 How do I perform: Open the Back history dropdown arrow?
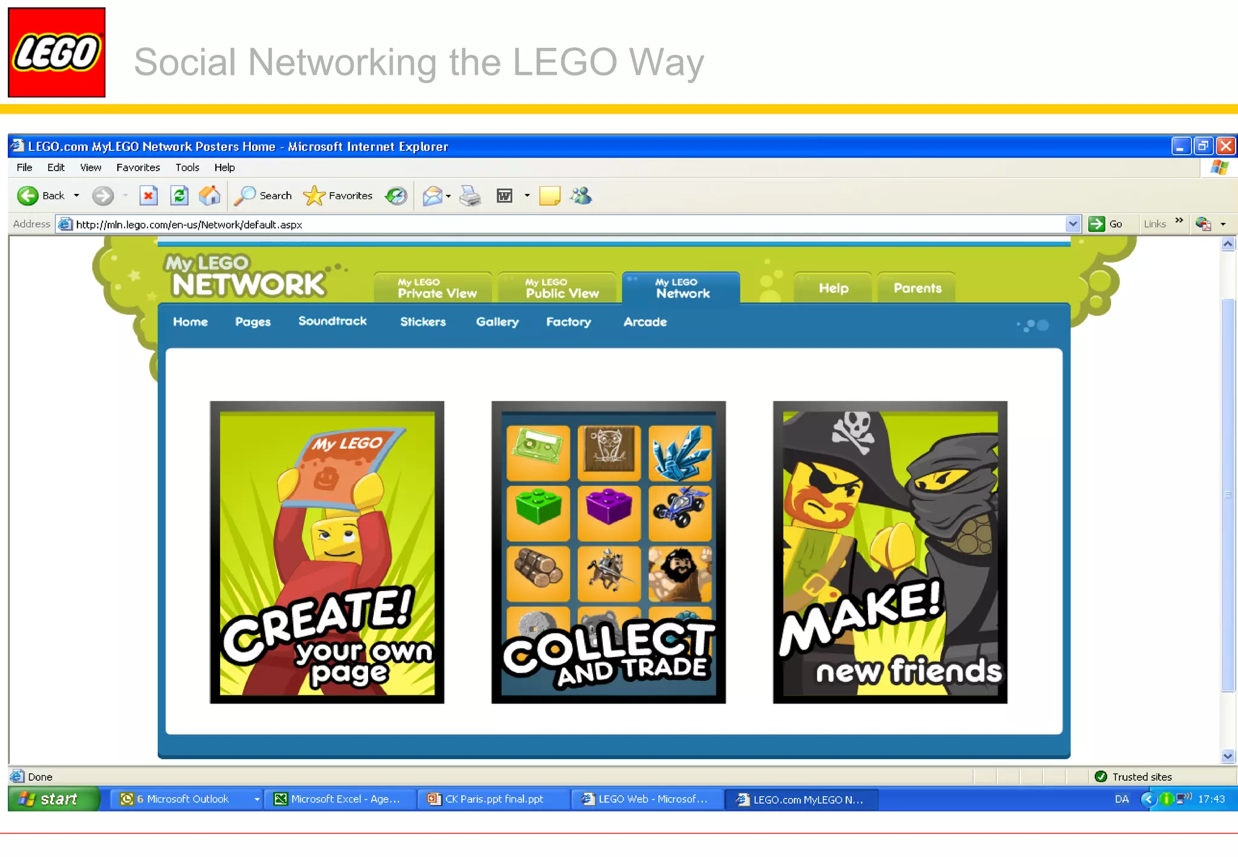[x=76, y=196]
